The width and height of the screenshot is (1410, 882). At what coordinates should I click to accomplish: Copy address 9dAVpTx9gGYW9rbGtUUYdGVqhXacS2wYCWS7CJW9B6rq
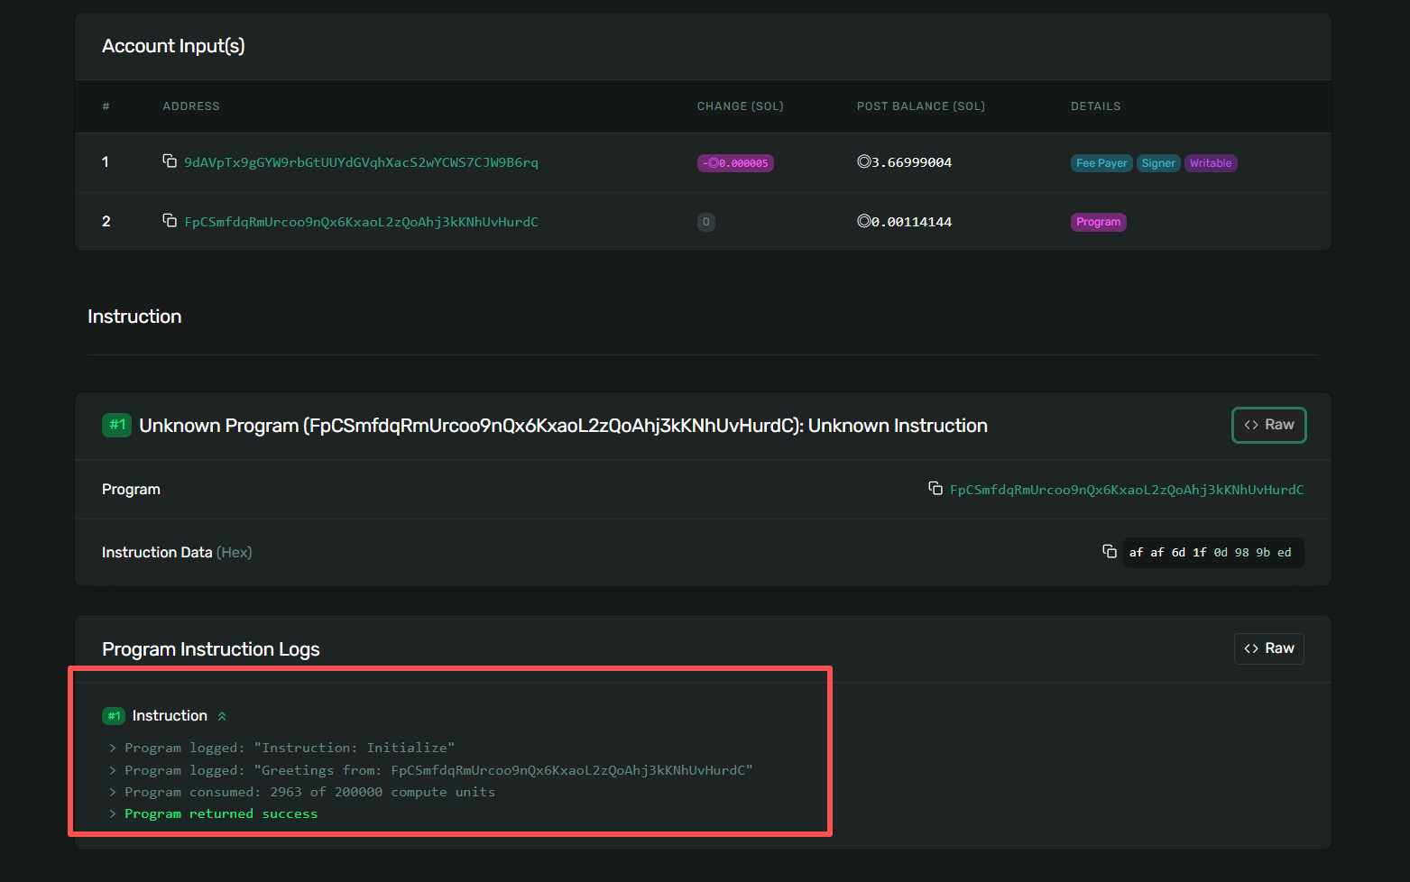170,161
